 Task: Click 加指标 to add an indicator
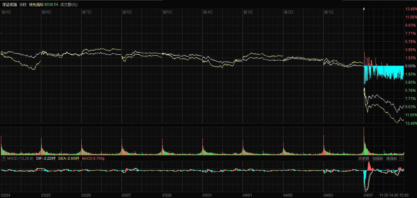pyautogui.click(x=378, y=158)
